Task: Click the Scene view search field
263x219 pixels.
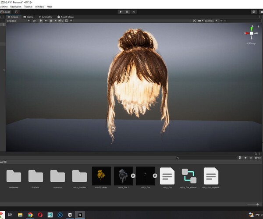Action: point(240,21)
